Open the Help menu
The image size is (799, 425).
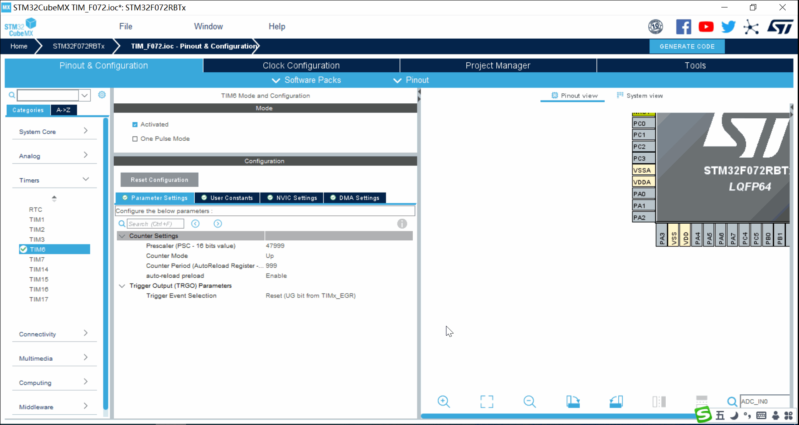[277, 27]
